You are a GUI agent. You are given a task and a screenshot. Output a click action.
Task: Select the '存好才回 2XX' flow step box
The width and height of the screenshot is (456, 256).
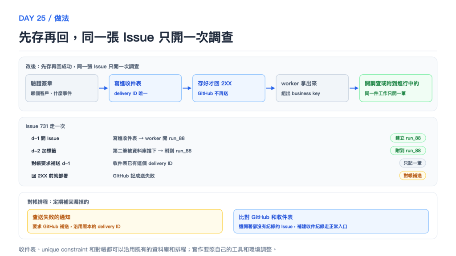[x=229, y=88]
